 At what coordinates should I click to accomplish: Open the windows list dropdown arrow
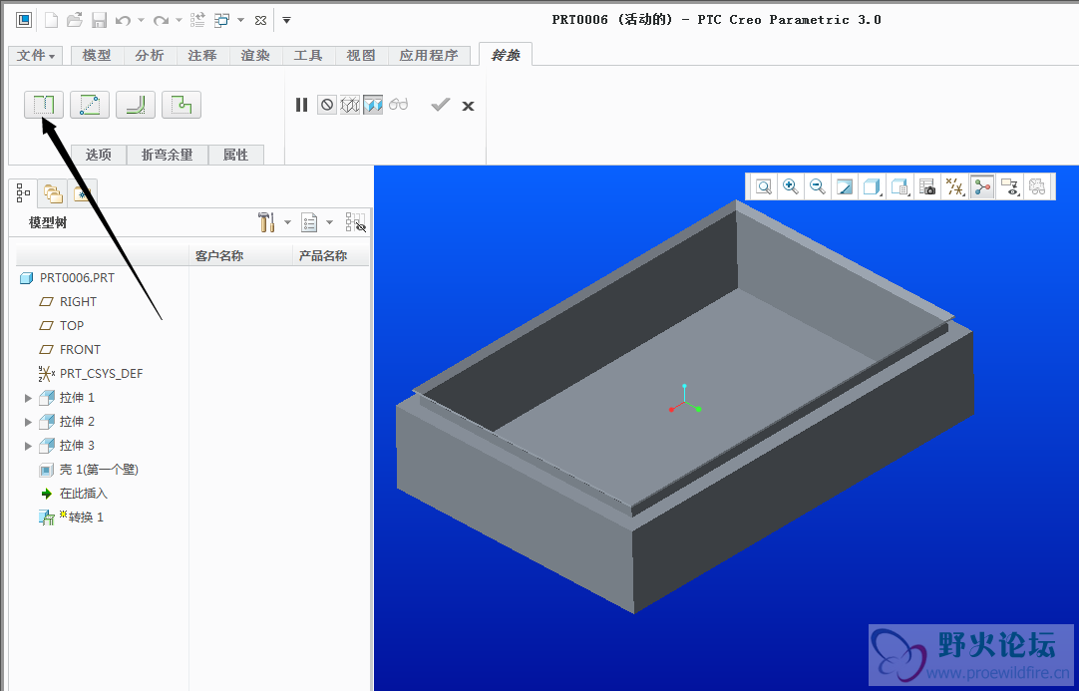tap(241, 21)
